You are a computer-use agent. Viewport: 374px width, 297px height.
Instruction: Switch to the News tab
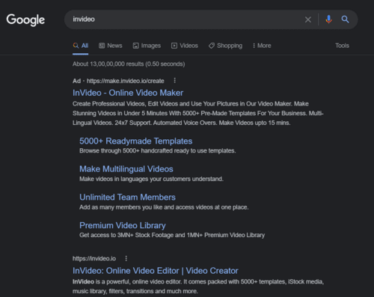pos(111,46)
